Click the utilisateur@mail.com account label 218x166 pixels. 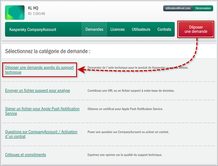pyautogui.click(x=178, y=8)
